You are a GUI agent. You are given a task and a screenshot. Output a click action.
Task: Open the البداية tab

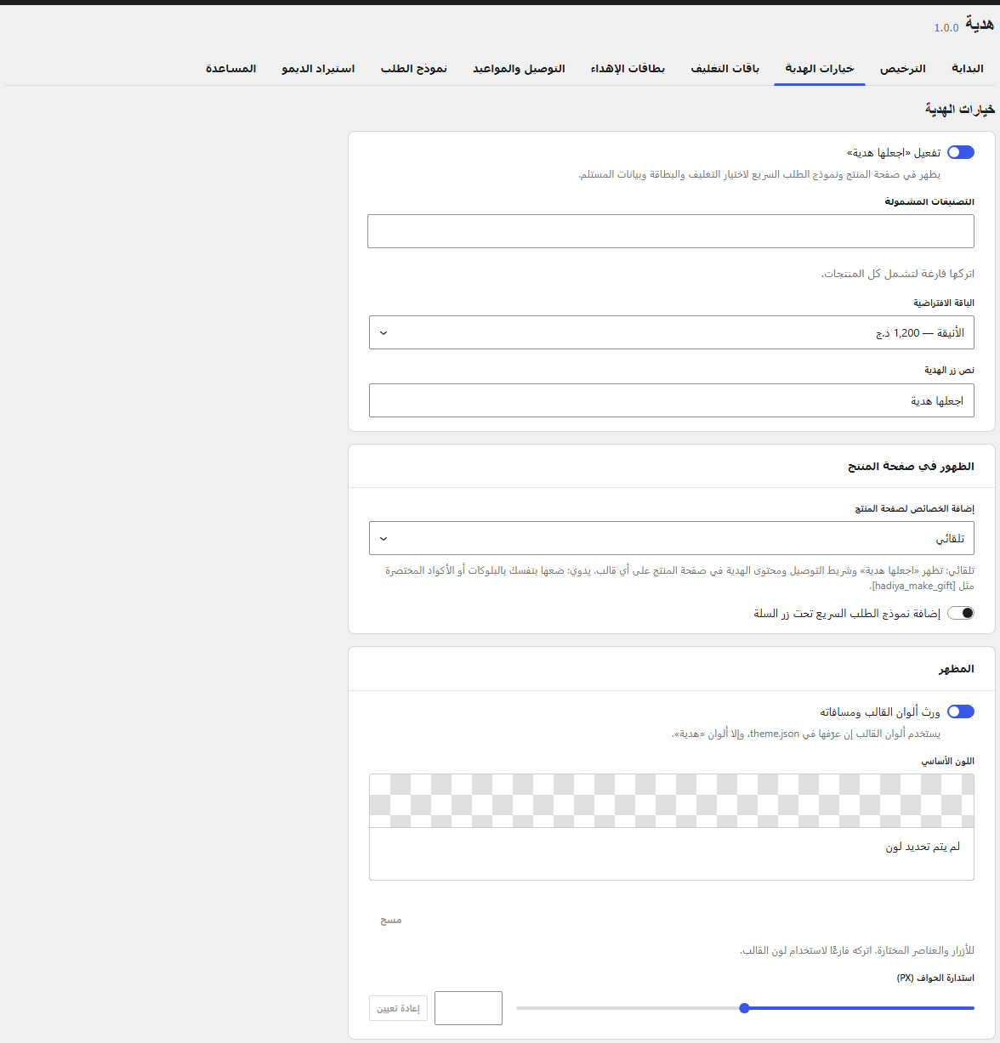[967, 68]
